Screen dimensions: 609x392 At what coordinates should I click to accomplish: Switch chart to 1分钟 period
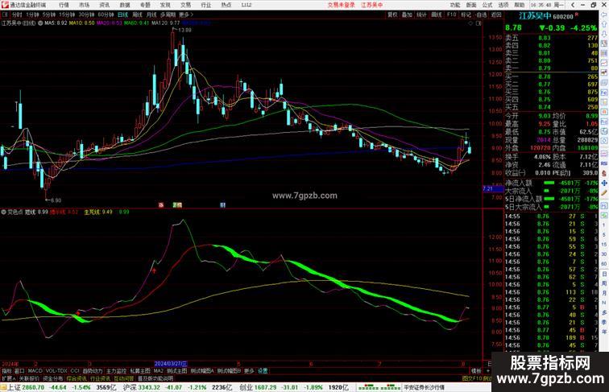32,14
